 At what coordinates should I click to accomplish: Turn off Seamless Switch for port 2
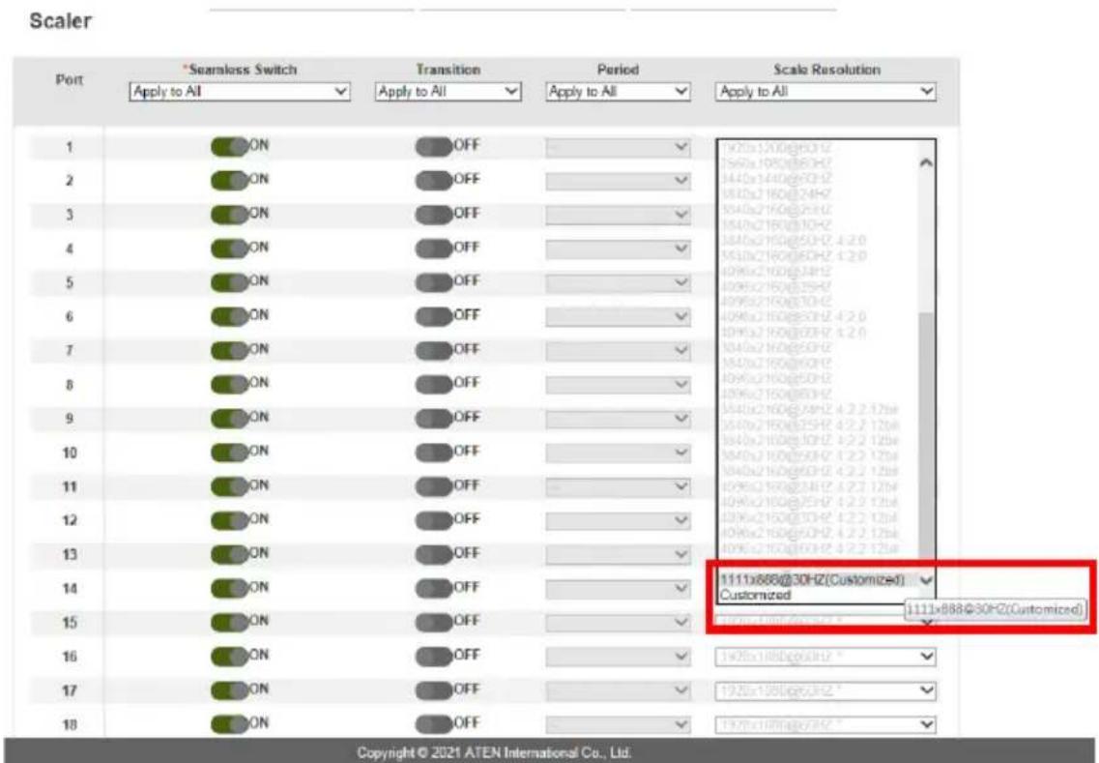point(230,180)
